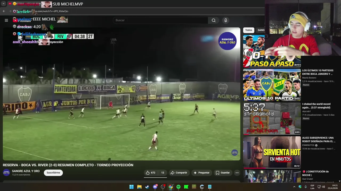The image size is (341, 191).
Task: Start voice search with microphone icon
Action: (226, 20)
